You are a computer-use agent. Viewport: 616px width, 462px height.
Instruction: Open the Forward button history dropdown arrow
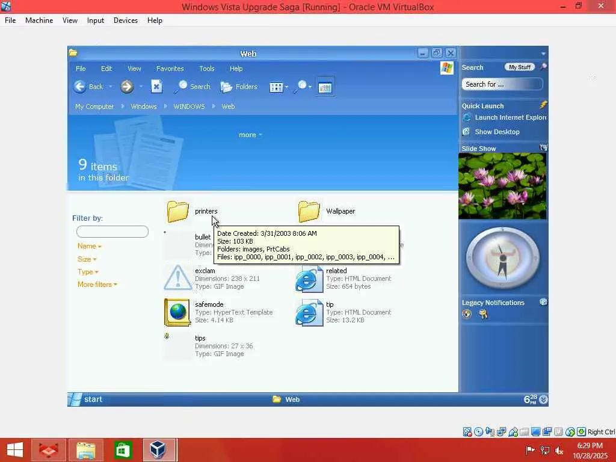pyautogui.click(x=141, y=87)
